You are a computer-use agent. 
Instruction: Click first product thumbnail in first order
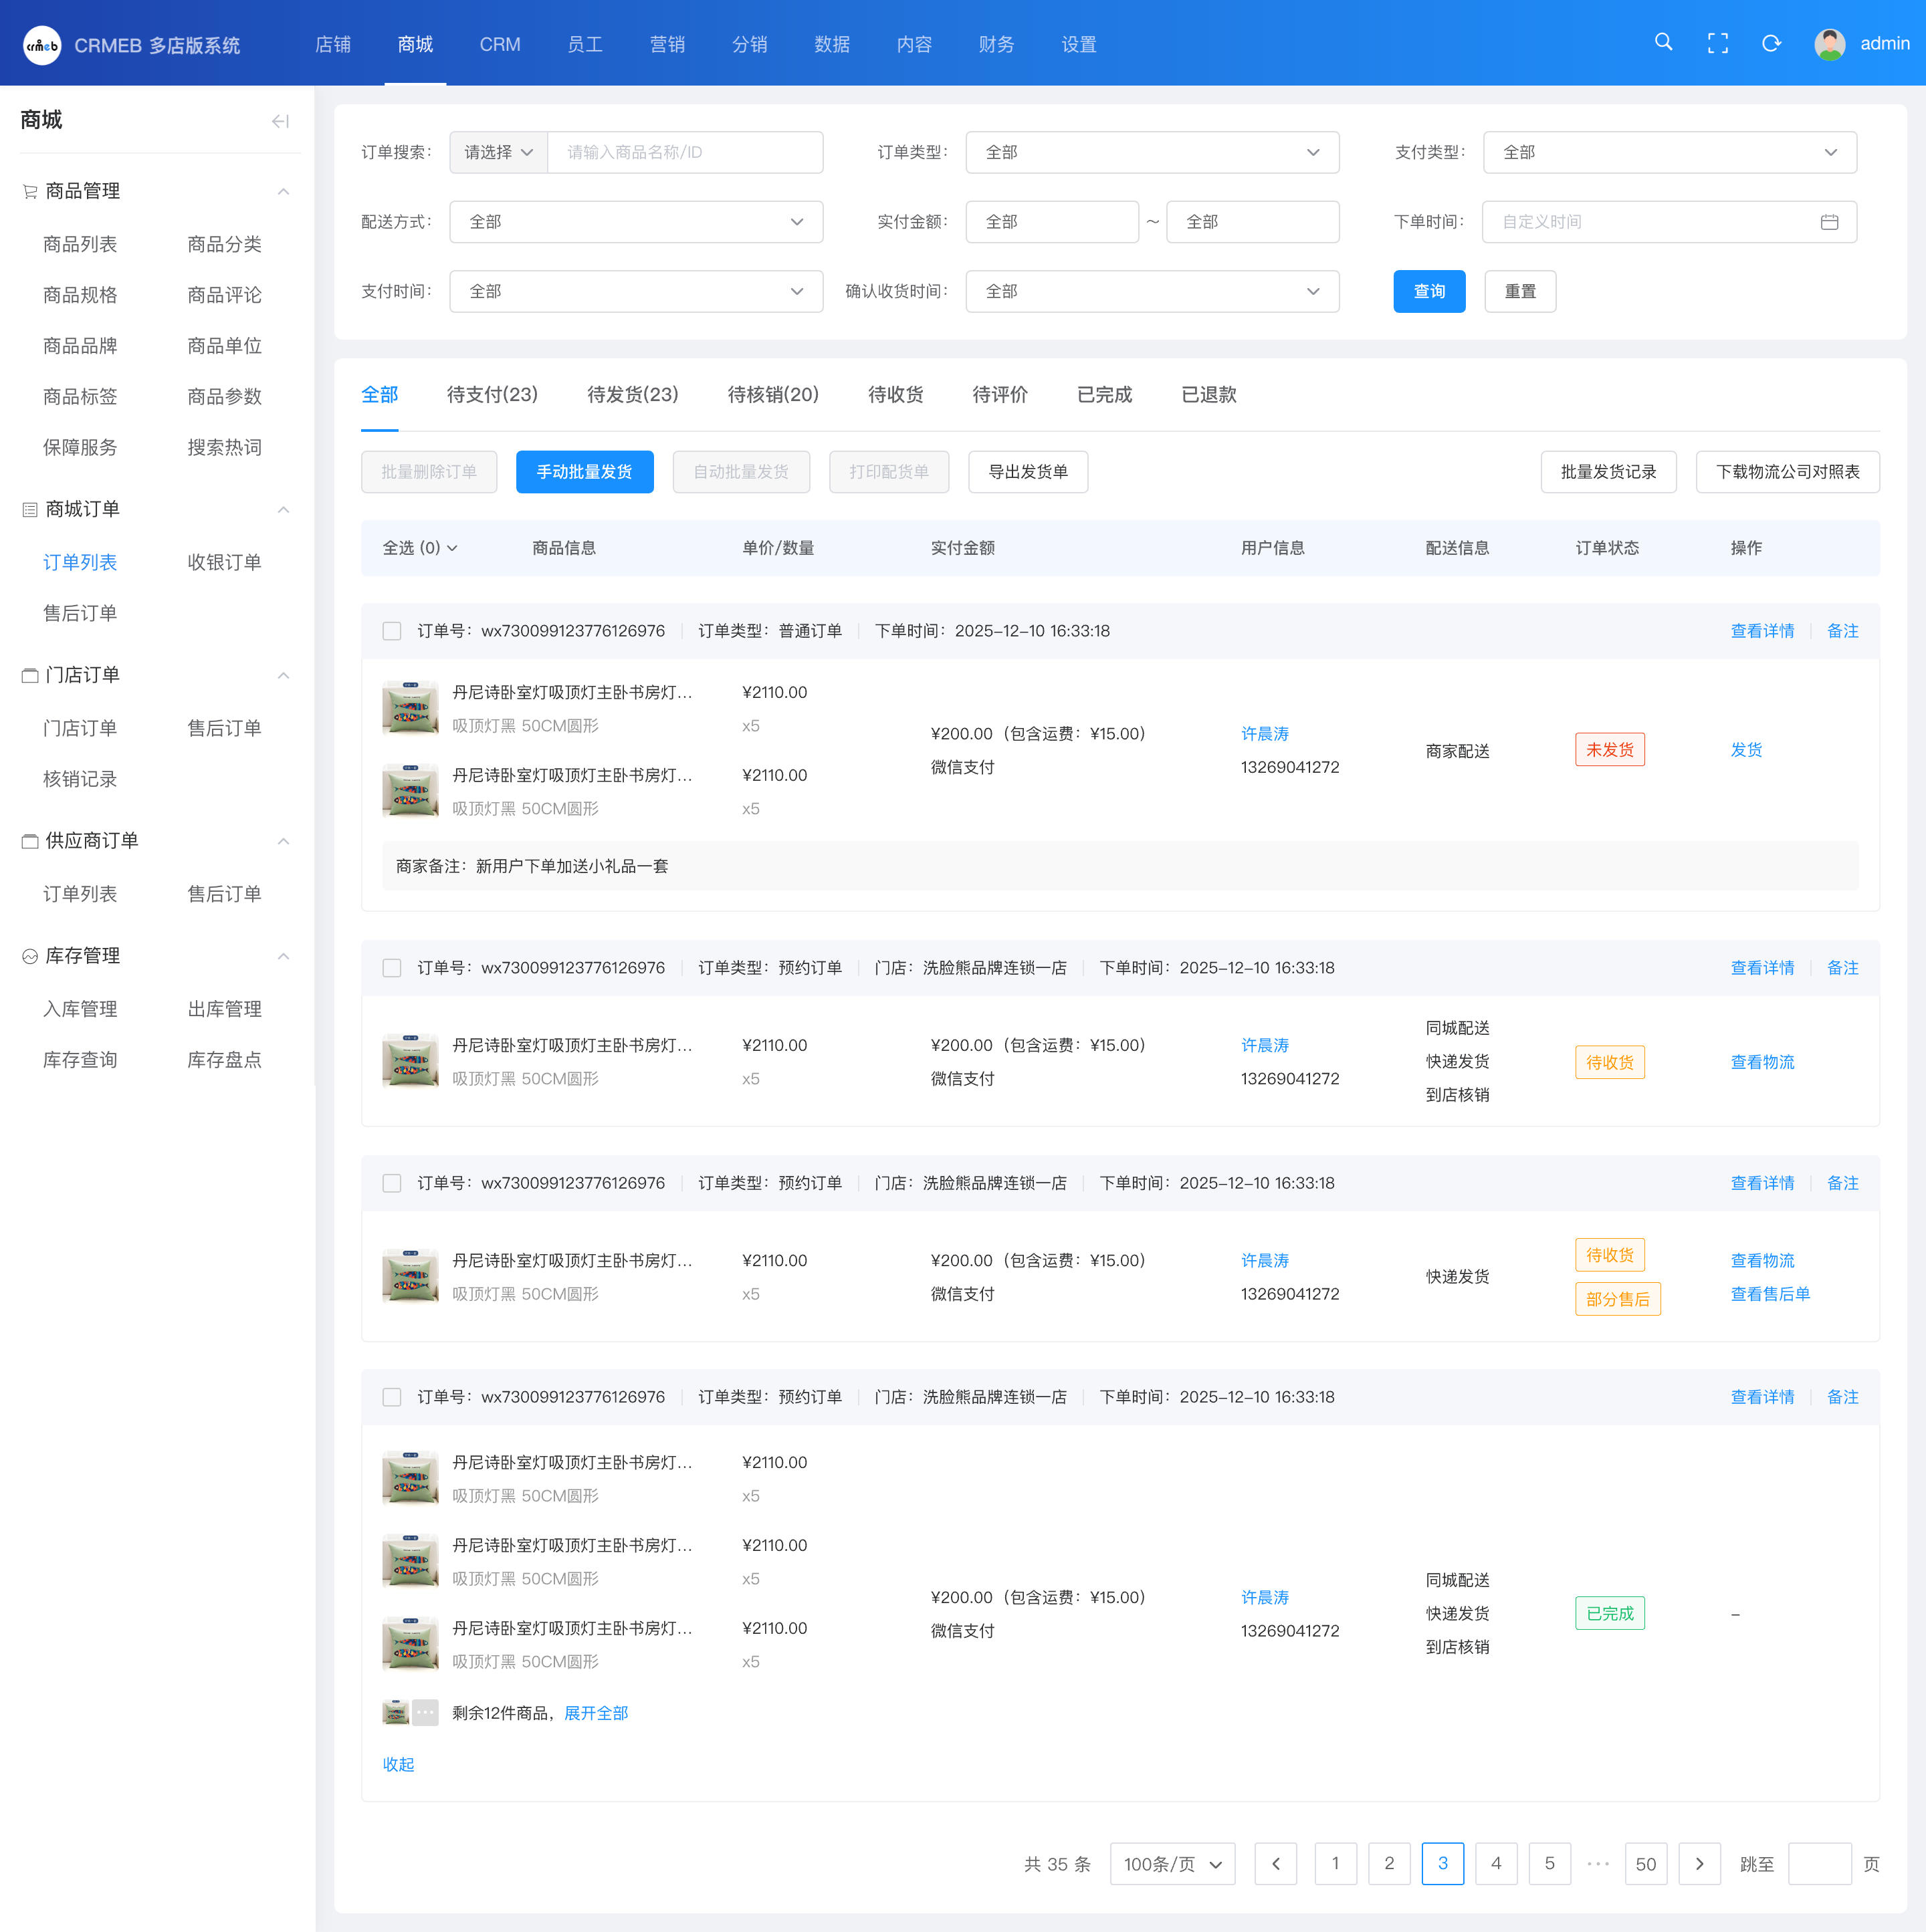(x=410, y=708)
